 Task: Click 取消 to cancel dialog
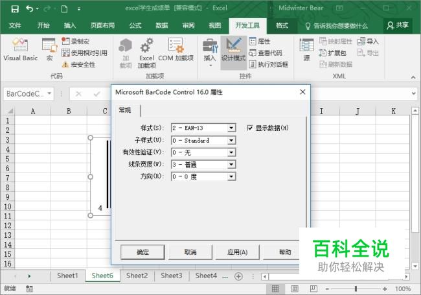click(190, 252)
